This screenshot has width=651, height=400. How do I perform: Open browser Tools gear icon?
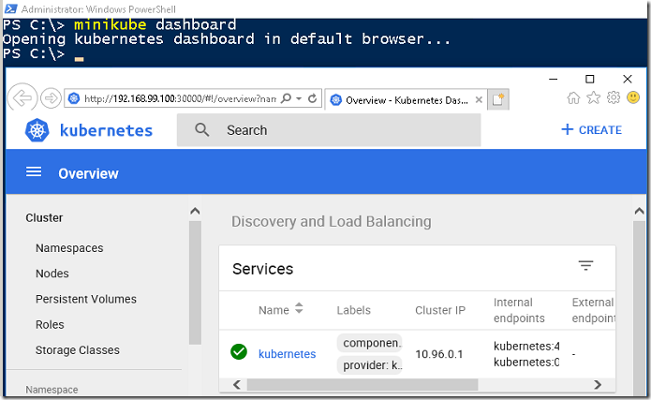[x=614, y=97]
